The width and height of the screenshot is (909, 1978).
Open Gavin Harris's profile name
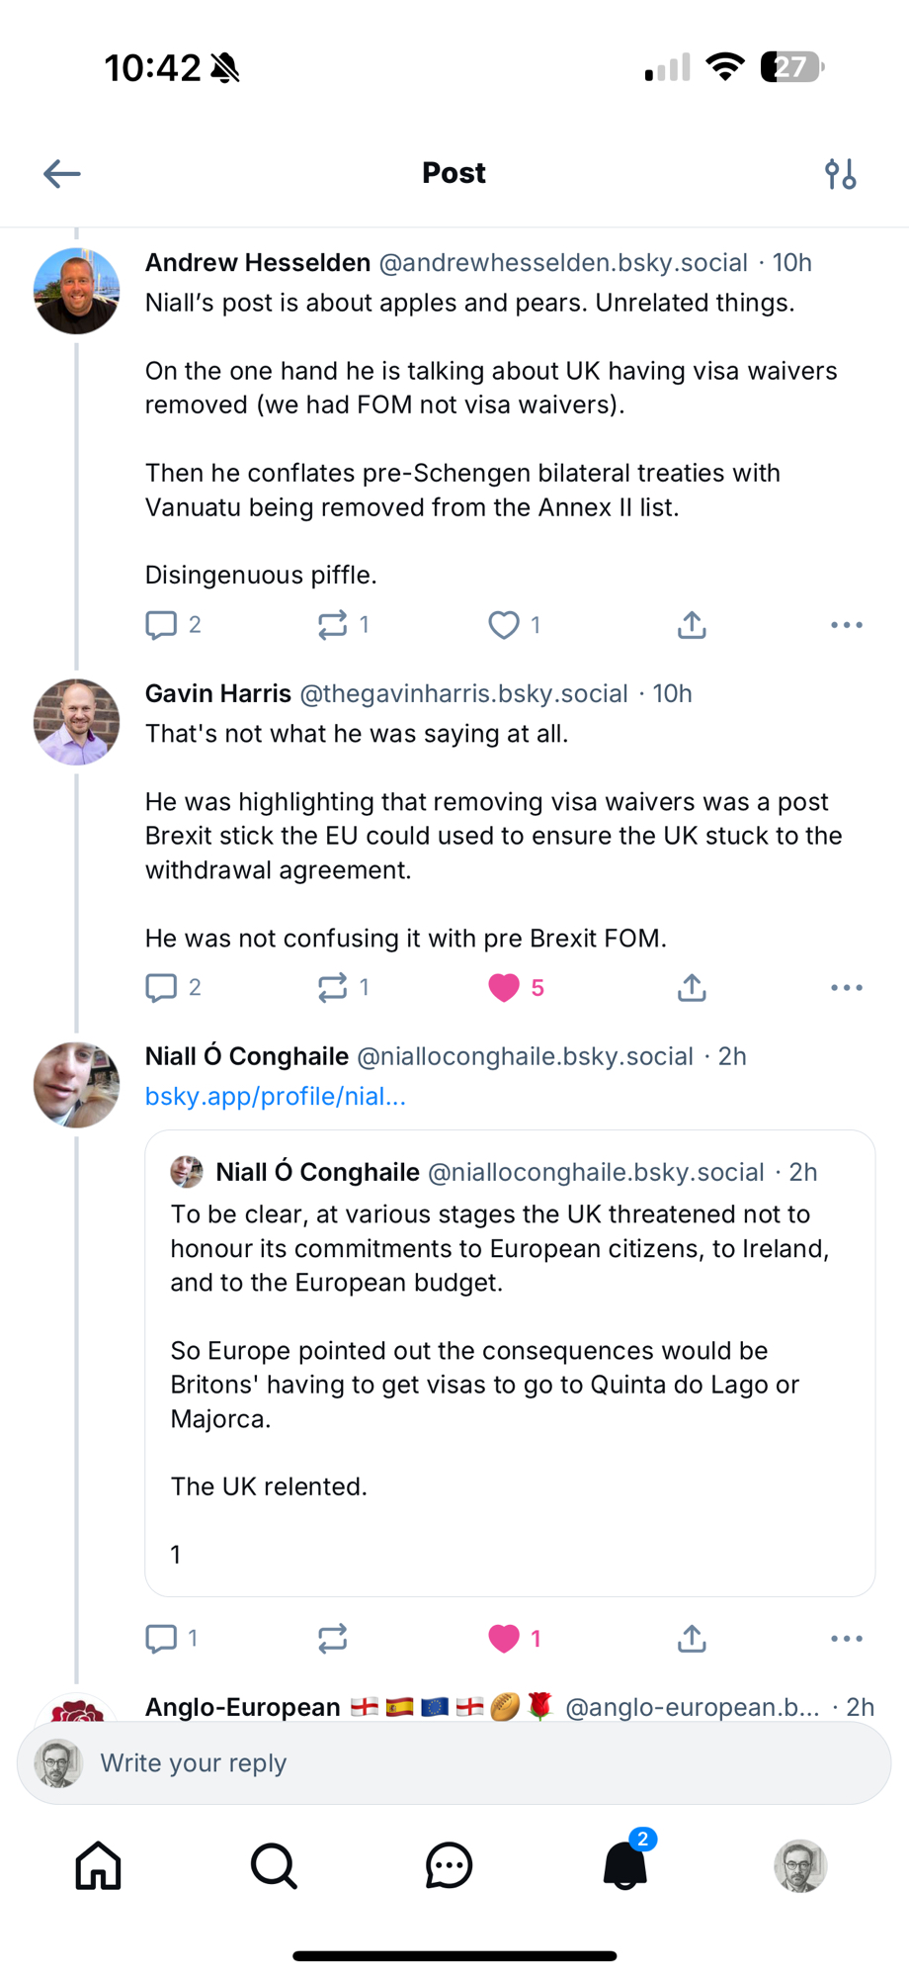pos(218,693)
